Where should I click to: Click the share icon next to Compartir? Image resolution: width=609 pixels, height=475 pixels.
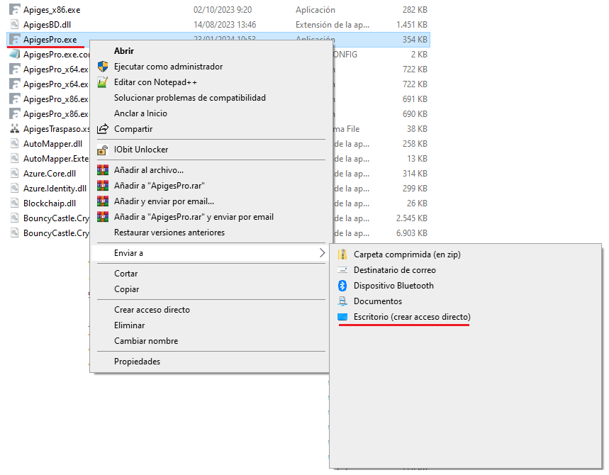103,128
